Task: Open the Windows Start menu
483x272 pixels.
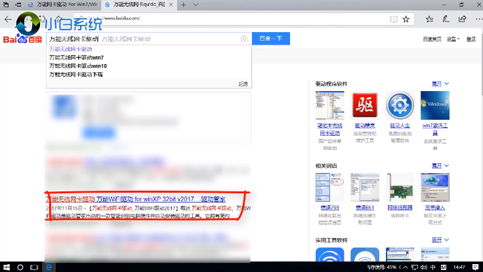Action: point(7,267)
